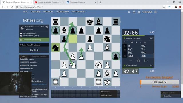Open the challenges crossed-swords icon
This screenshot has height=103, width=183.
[x=139, y=12]
